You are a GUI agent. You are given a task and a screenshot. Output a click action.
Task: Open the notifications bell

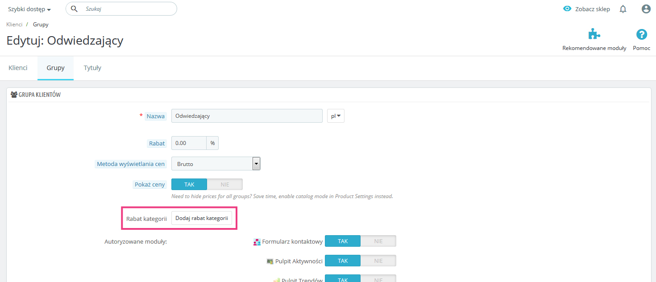pos(623,9)
